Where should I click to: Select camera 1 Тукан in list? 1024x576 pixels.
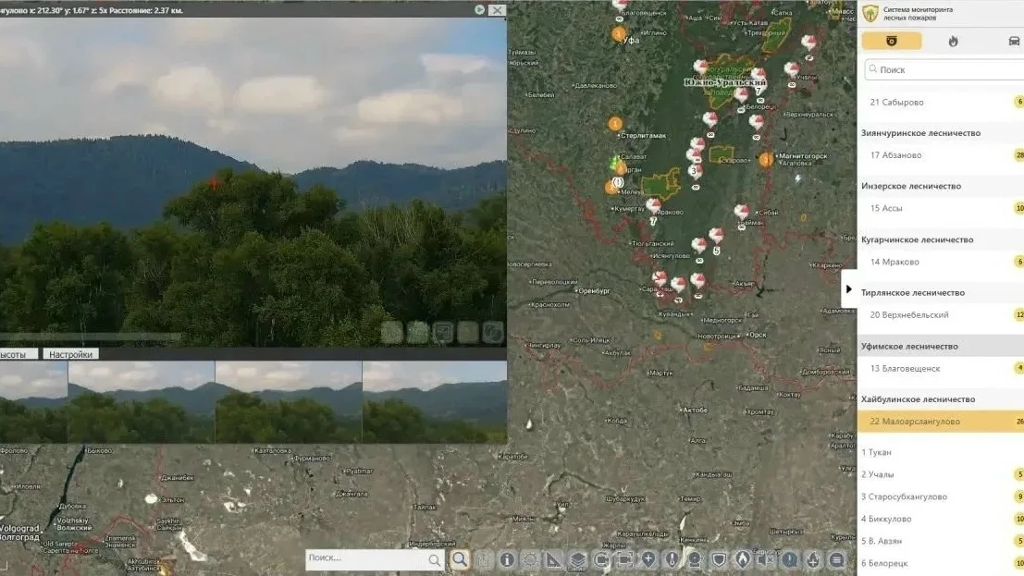941,452
